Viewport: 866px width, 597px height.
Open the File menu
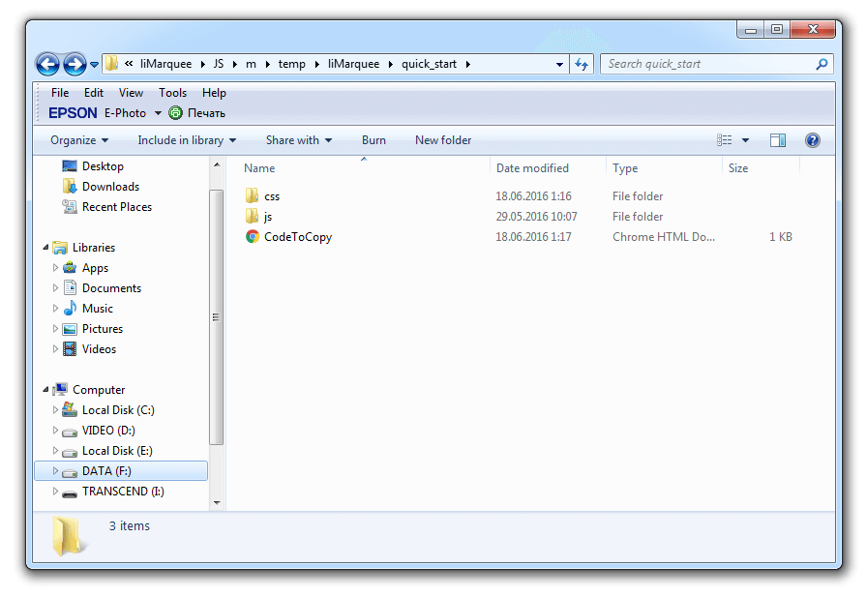(x=60, y=93)
